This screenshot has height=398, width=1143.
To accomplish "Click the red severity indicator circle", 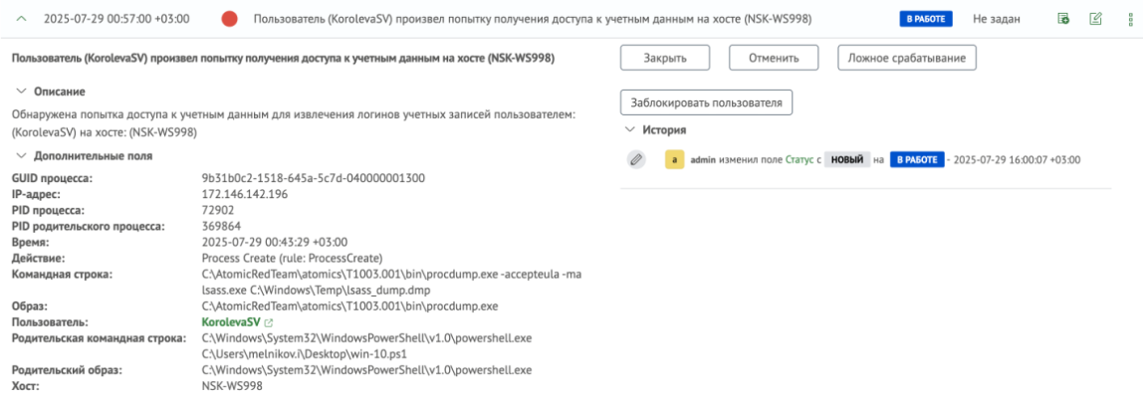I will tap(230, 19).
